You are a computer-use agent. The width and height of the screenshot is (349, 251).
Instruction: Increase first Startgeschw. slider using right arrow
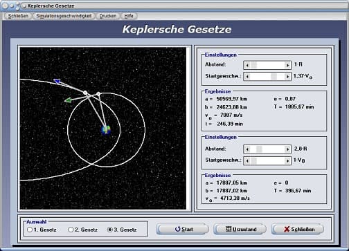coord(287,77)
